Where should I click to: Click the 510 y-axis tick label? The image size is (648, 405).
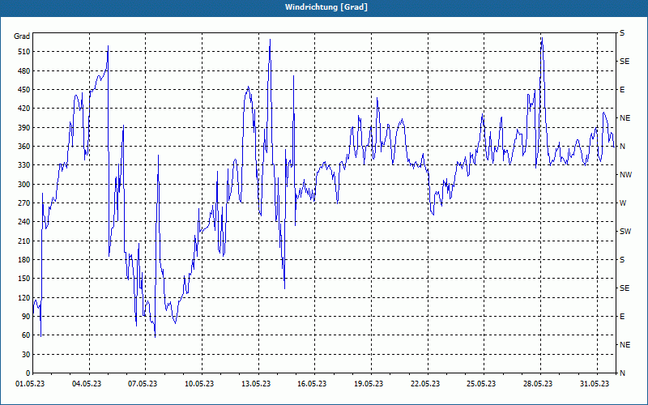[x=23, y=52]
